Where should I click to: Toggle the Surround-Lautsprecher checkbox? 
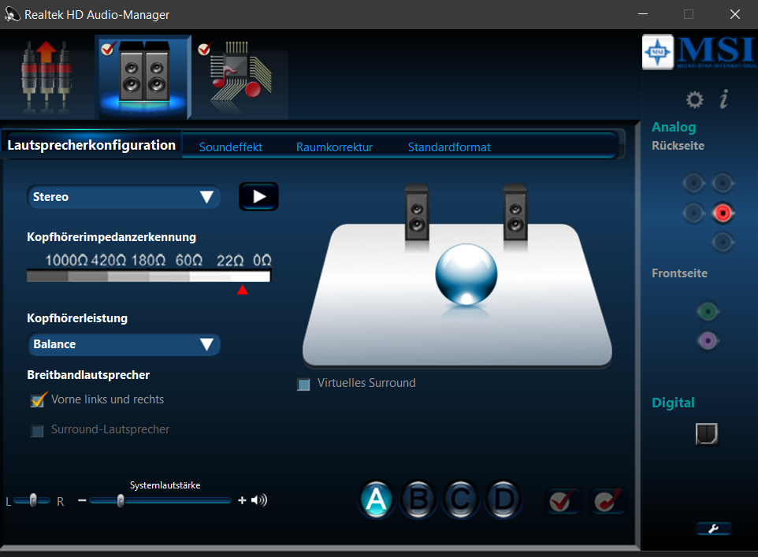click(37, 431)
